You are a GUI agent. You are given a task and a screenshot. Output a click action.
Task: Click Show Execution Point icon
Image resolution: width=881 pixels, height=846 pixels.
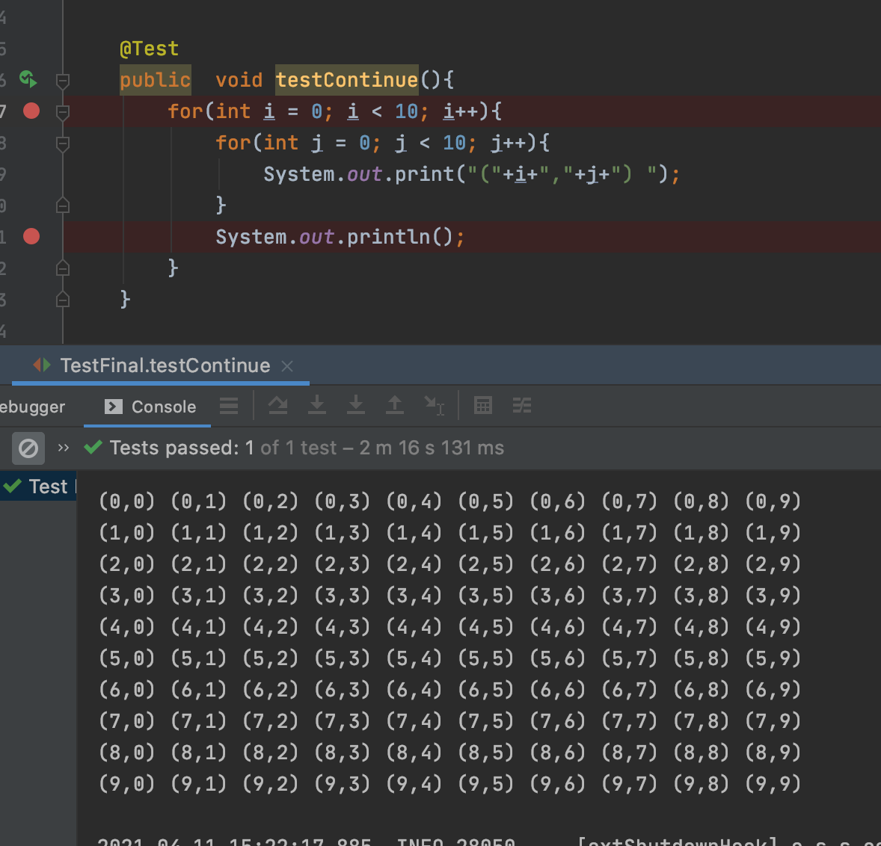click(x=229, y=405)
